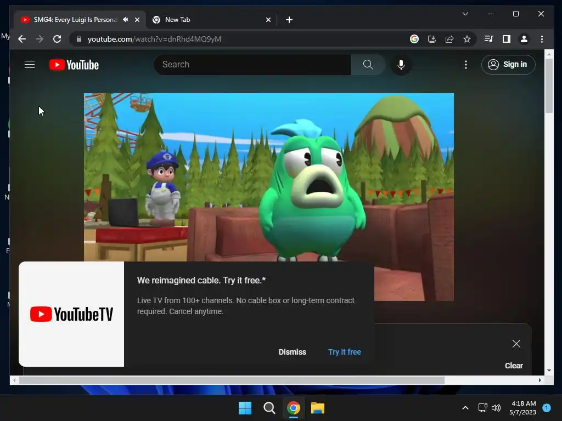View site info via the padlock icon

pos(79,39)
